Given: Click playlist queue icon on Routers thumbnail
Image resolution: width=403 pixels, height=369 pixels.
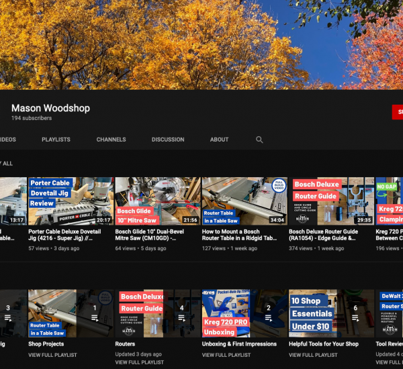Looking at the screenshot, I should click(x=181, y=318).
